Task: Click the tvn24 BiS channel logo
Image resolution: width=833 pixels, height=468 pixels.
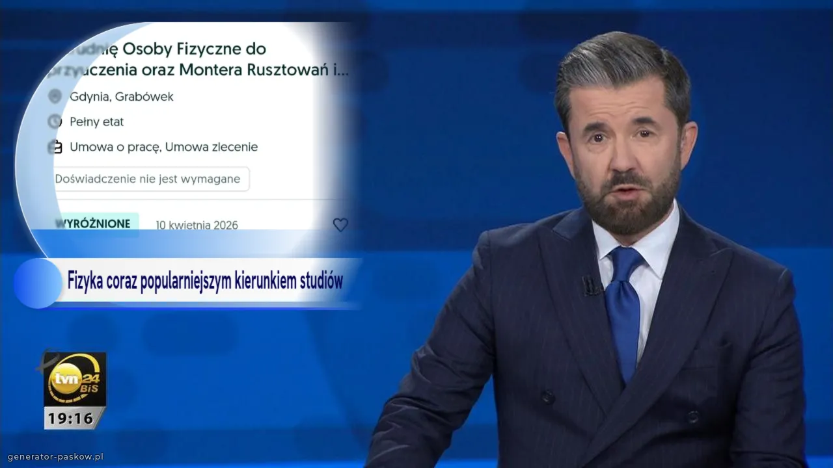Action: point(75,379)
